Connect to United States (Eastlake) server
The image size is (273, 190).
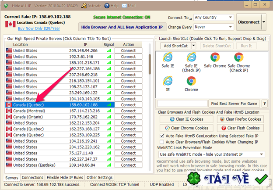pyautogui.click(x=129, y=165)
